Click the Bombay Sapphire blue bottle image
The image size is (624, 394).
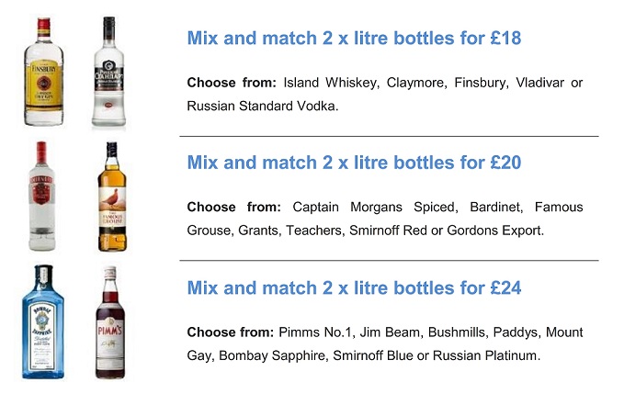(x=43, y=322)
